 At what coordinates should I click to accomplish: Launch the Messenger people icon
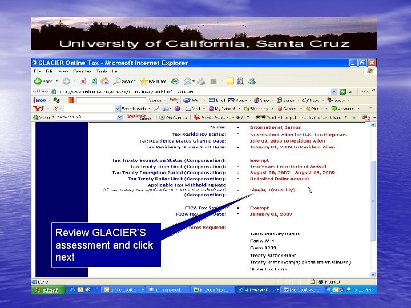point(252,81)
